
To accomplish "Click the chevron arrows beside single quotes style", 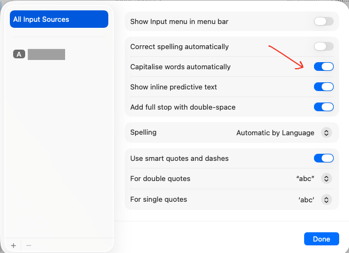I will [327, 200].
